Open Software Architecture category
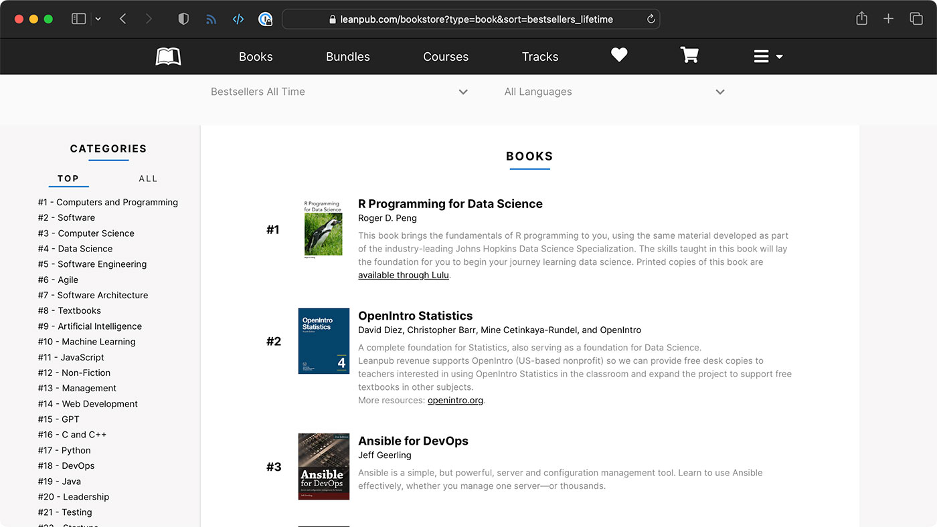The image size is (937, 527). click(x=93, y=295)
